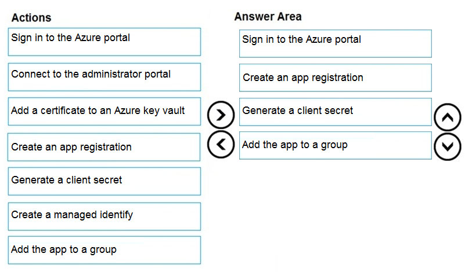Click the move down arrow icon

pos(447,146)
